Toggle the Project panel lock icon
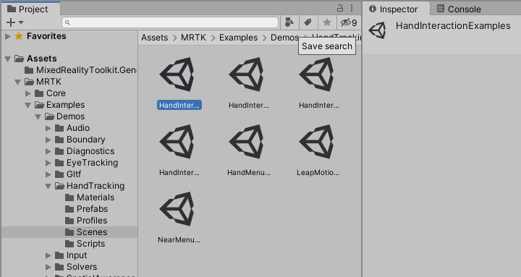The image size is (521, 277). pyautogui.click(x=340, y=8)
